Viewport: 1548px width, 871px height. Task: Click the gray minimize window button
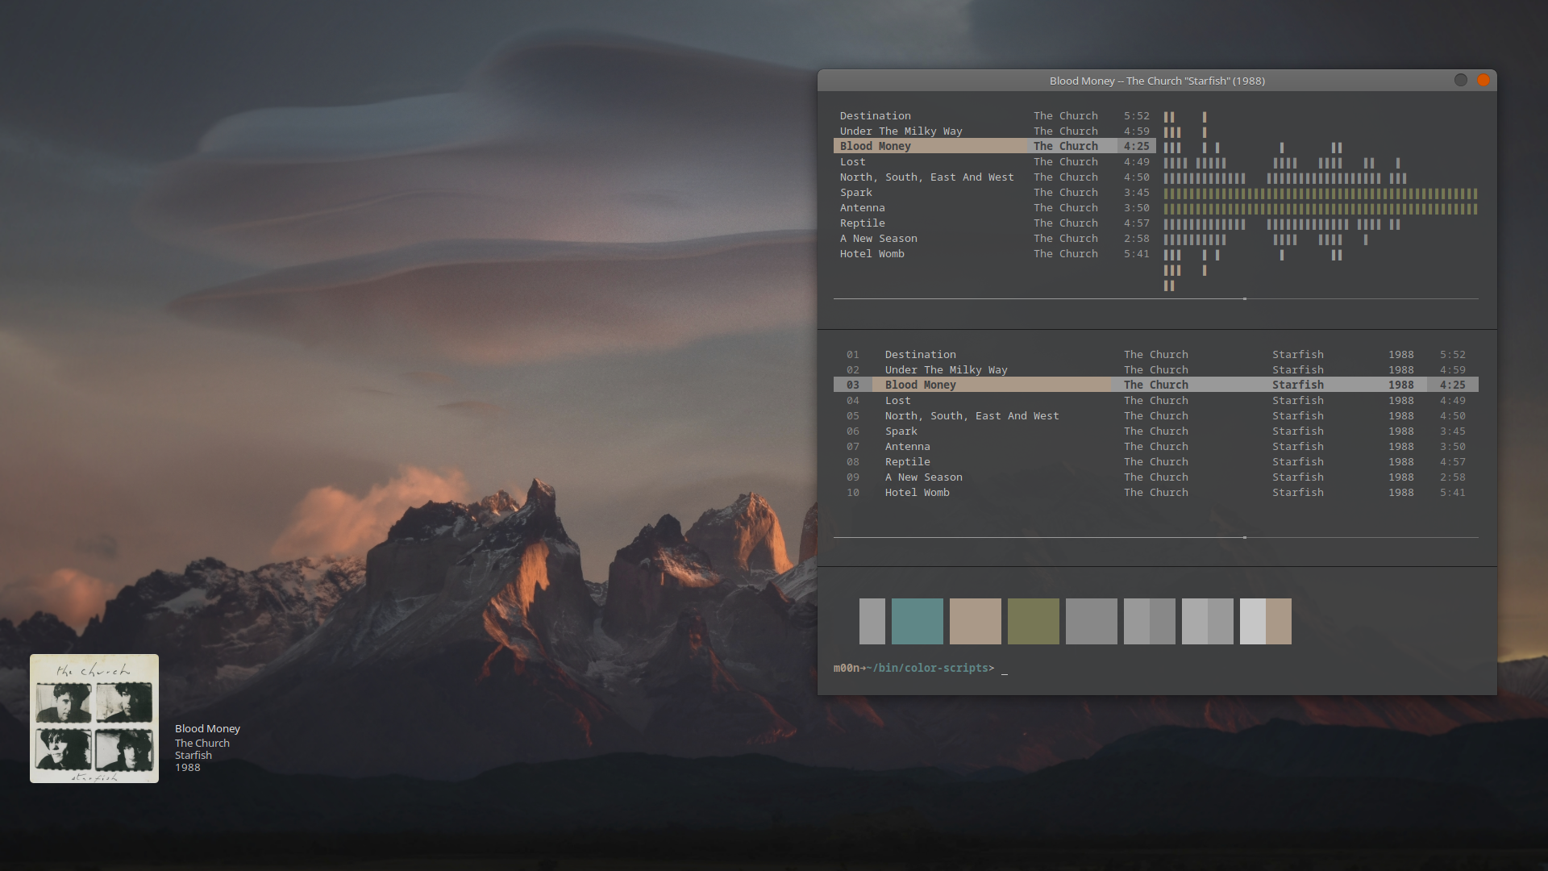1460,80
